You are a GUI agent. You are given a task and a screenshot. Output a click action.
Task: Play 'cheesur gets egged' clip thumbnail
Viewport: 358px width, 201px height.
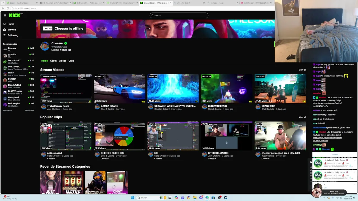coord(280,136)
